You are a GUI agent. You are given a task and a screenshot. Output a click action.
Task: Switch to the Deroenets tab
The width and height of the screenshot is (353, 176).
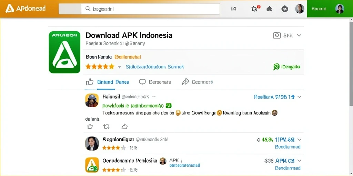160,82
